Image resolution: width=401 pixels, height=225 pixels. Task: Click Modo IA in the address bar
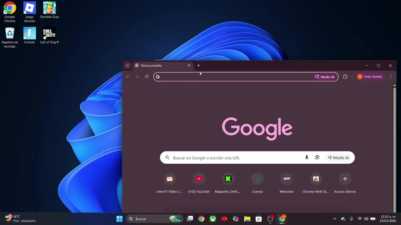point(325,77)
